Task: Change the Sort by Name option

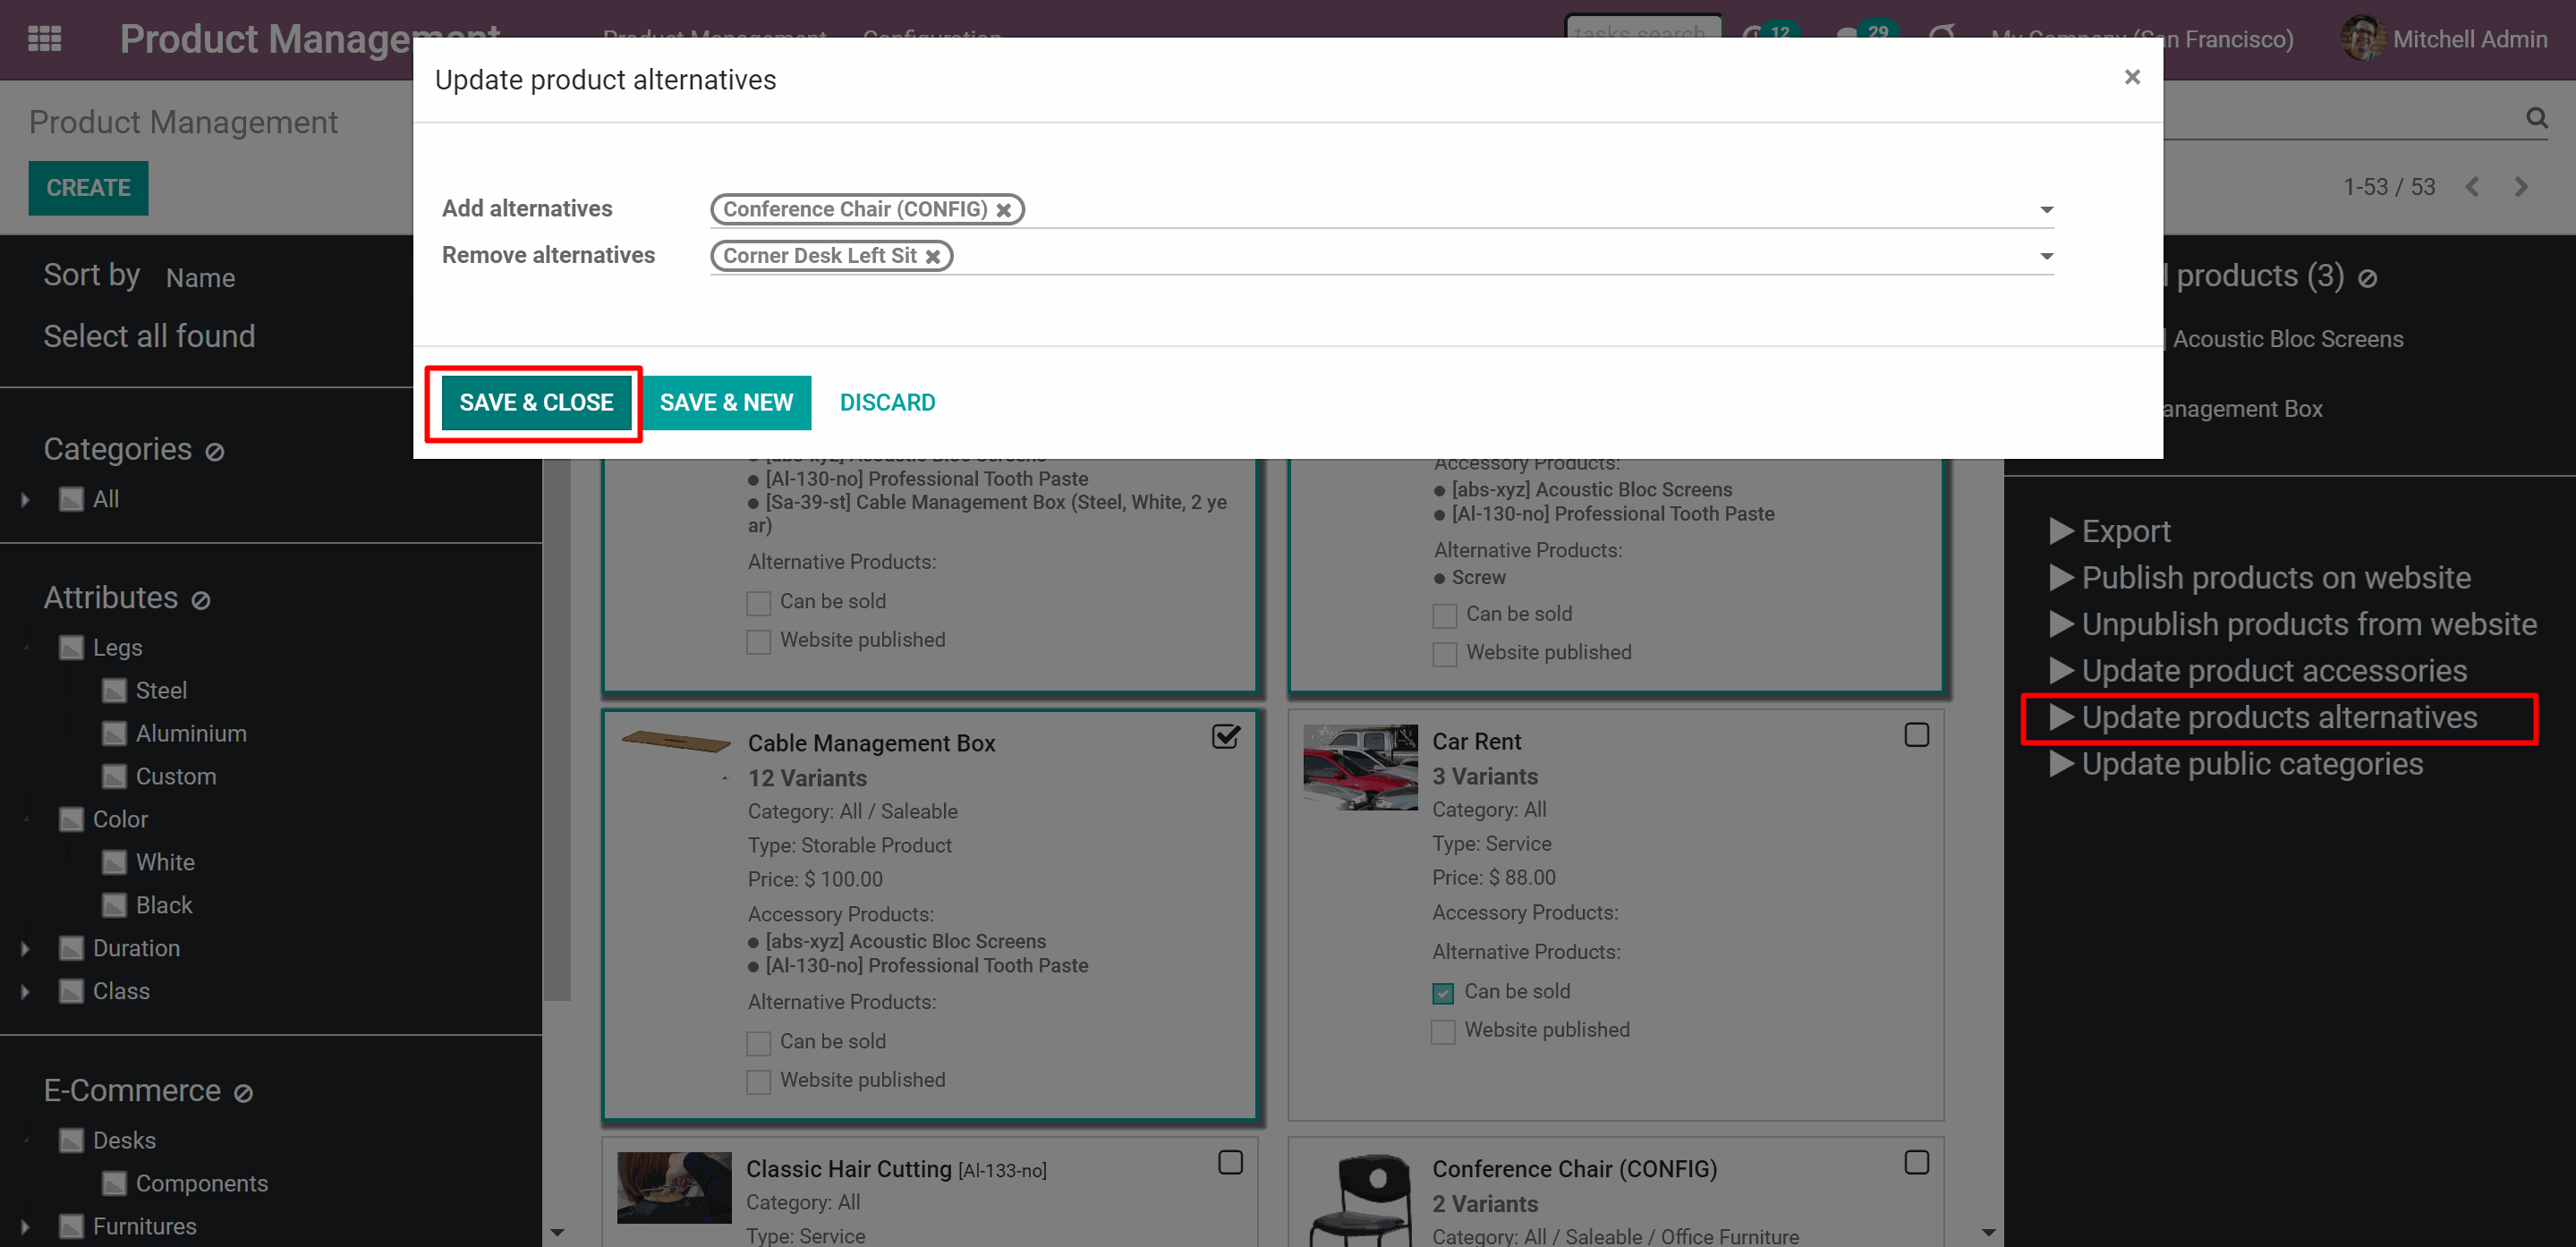Action: [200, 278]
